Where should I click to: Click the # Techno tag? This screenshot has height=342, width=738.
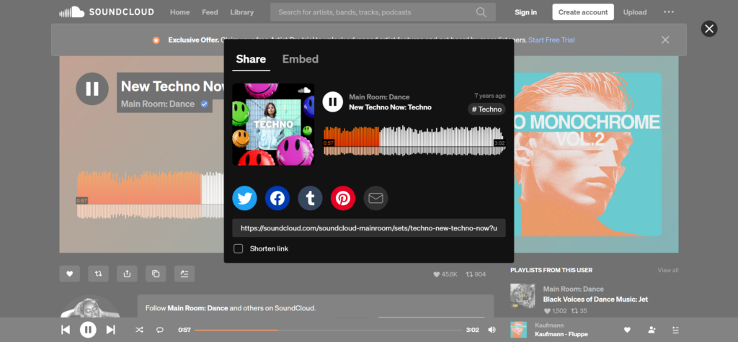click(x=486, y=109)
